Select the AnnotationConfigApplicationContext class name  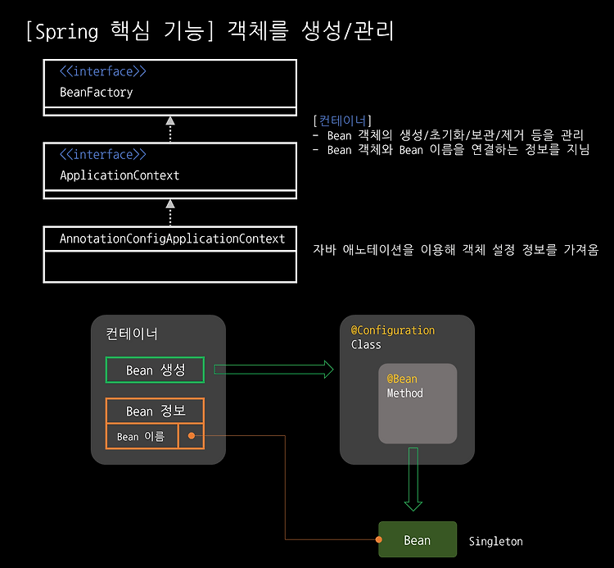coord(172,239)
